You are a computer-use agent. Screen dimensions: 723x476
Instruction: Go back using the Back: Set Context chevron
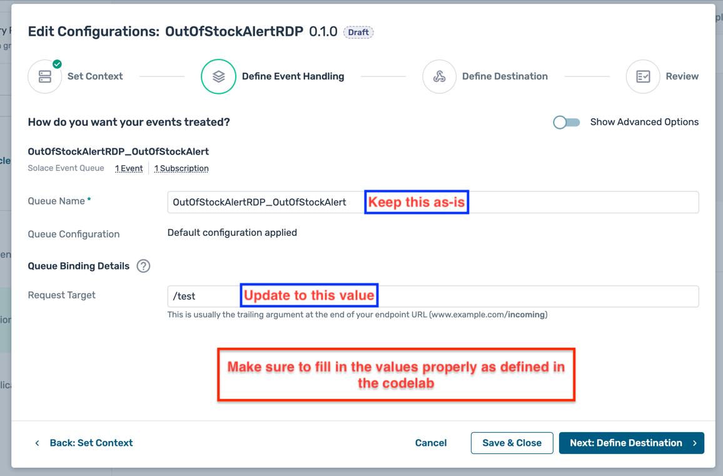click(37, 443)
